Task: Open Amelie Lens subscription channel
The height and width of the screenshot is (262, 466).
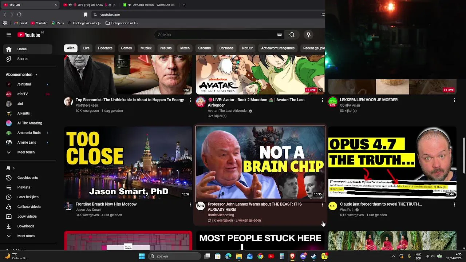Action: point(28,142)
